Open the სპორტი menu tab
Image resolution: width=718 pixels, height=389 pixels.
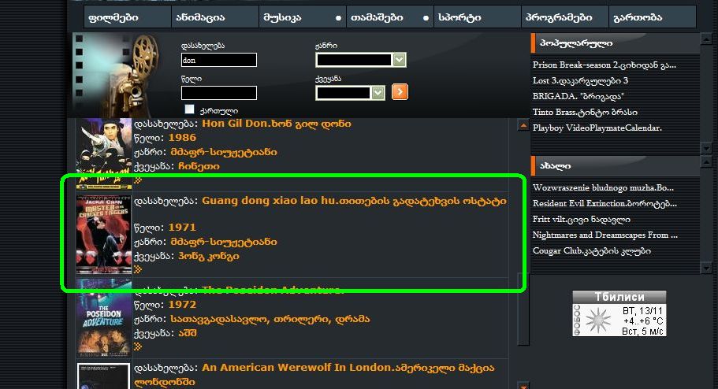pyautogui.click(x=478, y=17)
